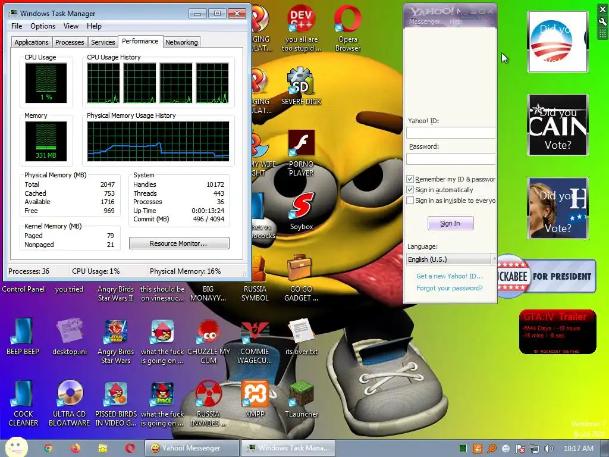Screen dimensions: 609x457
Task: Click the Sign In button
Action: tap(450, 223)
